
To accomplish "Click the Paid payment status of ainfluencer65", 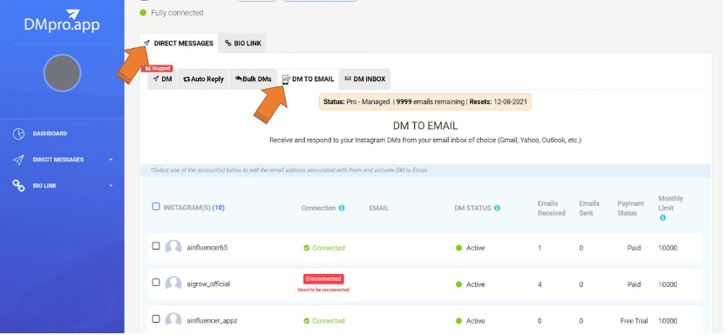I will tap(634, 248).
